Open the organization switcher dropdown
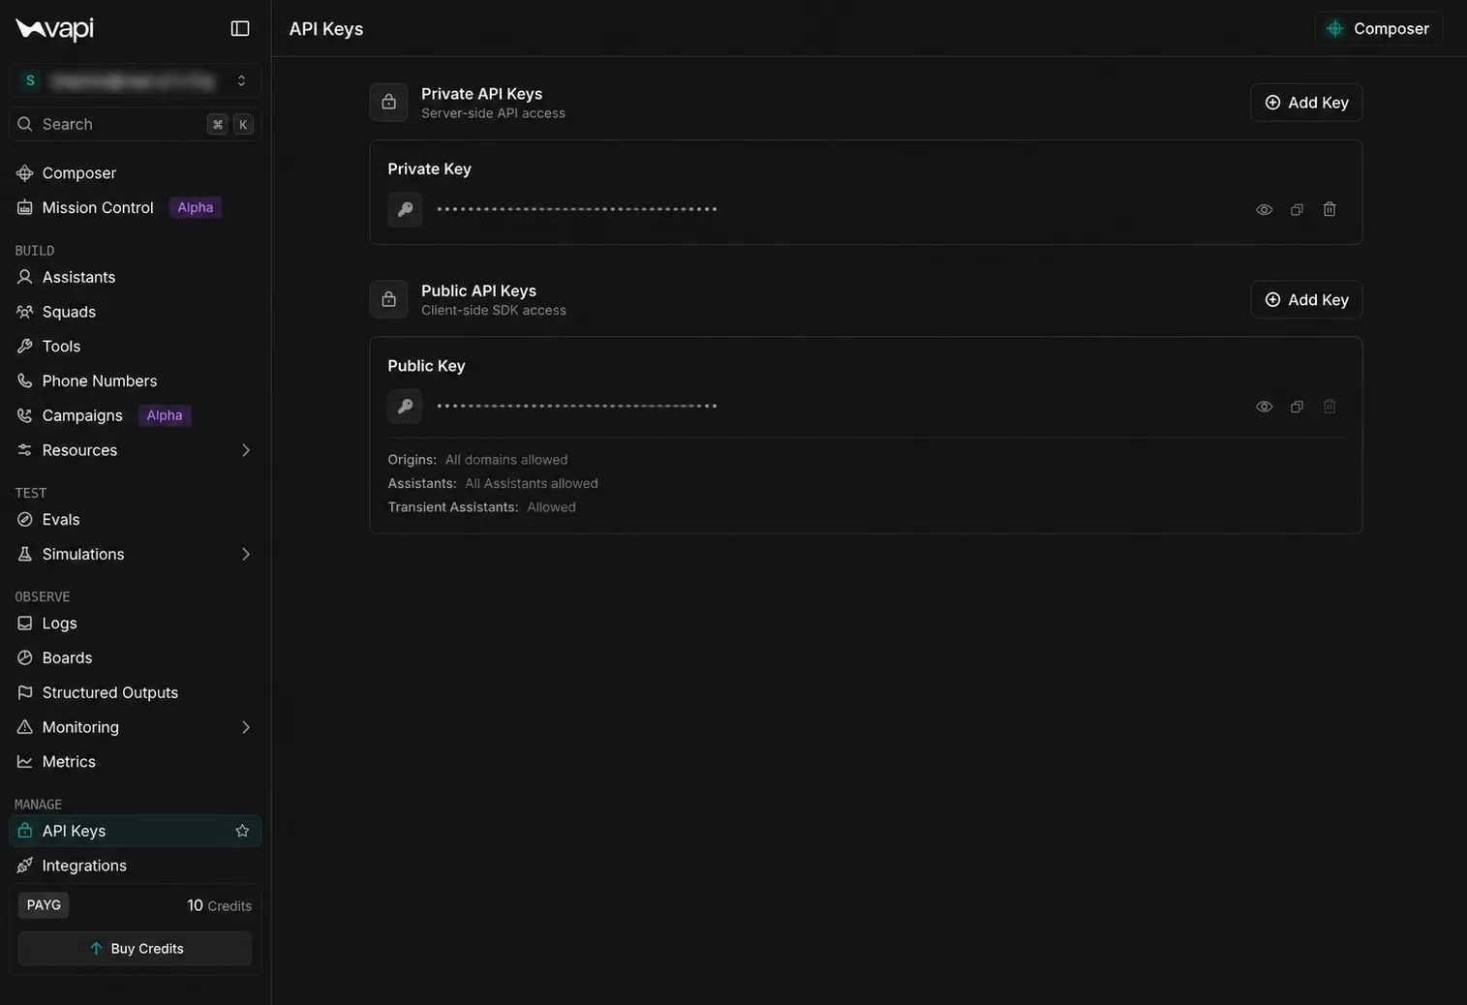This screenshot has width=1467, height=1005. click(136, 81)
